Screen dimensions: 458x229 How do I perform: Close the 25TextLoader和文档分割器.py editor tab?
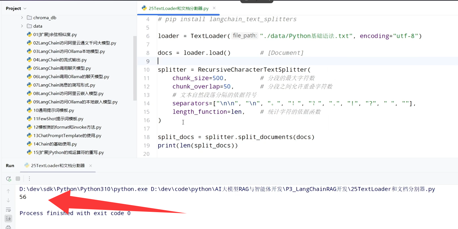pos(214,8)
